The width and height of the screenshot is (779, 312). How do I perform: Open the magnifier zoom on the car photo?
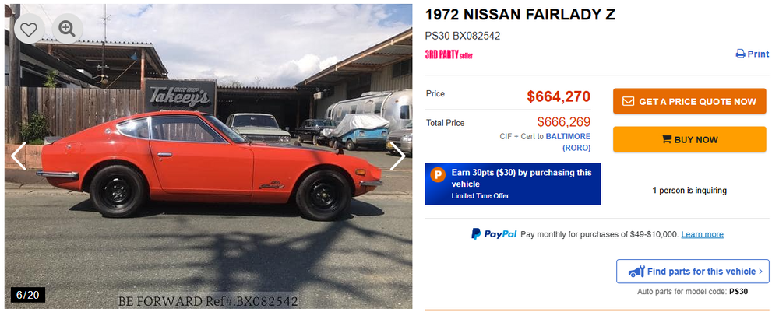pyautogui.click(x=67, y=30)
